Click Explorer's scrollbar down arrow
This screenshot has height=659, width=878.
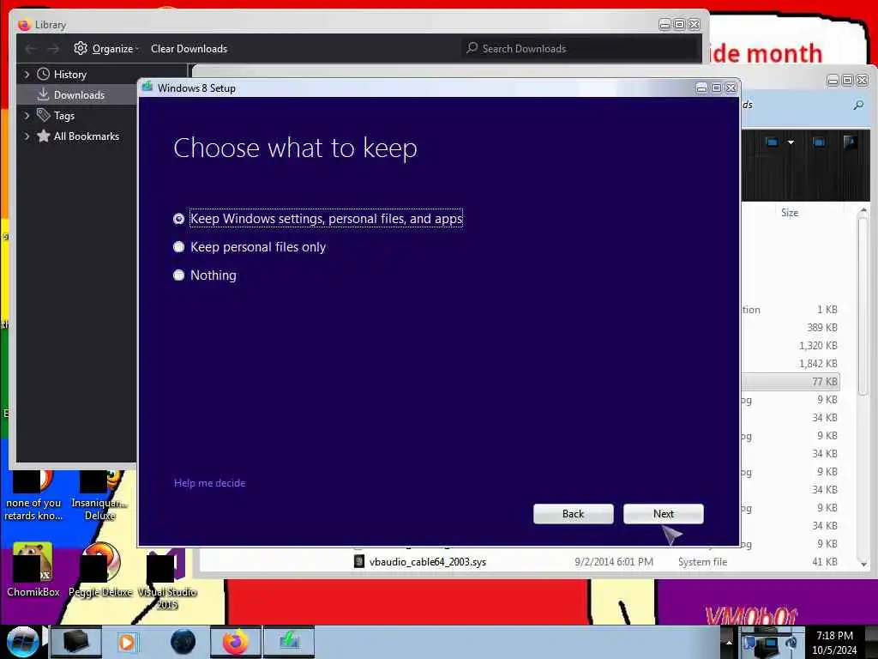tap(863, 565)
